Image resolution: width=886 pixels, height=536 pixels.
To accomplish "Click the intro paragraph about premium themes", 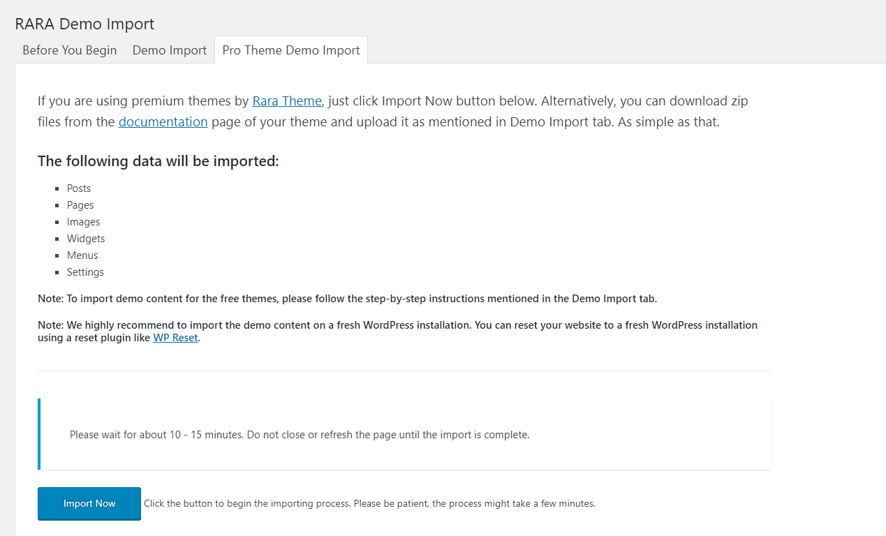I will coord(392,111).
